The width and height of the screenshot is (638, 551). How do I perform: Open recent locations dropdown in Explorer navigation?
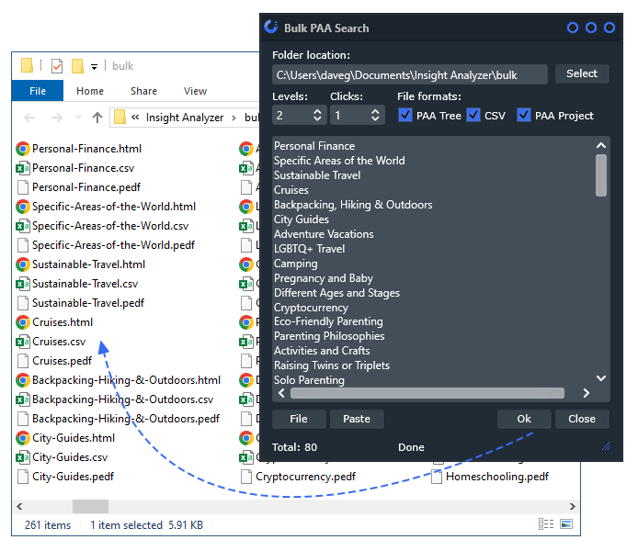78,118
